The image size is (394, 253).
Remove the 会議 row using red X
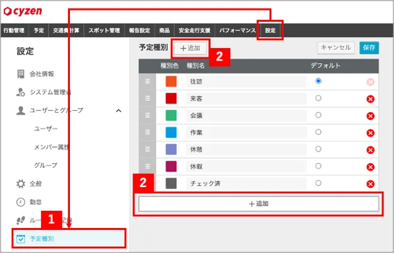tap(370, 116)
